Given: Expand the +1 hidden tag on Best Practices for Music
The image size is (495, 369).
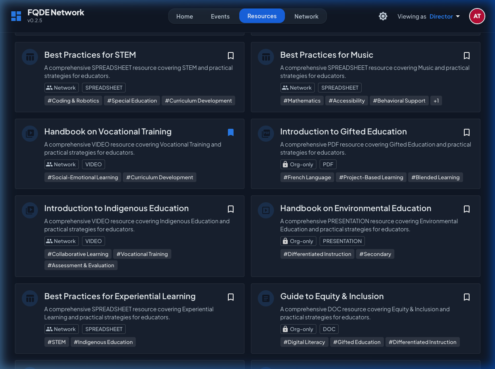Looking at the screenshot, I should click(436, 101).
